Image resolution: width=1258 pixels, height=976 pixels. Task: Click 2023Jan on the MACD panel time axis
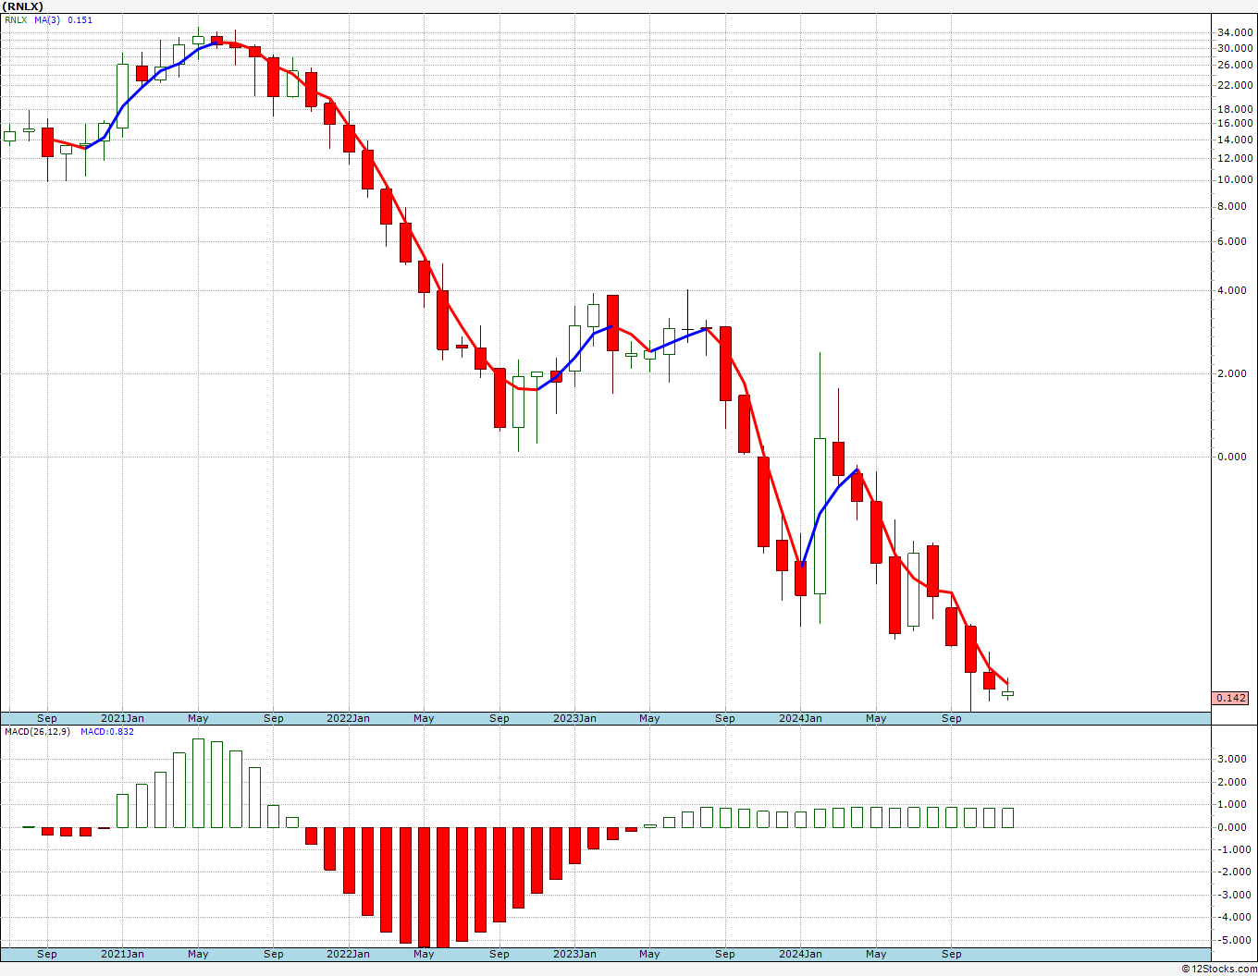(574, 954)
